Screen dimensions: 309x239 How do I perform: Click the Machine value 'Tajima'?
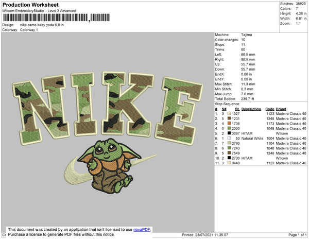246,35
